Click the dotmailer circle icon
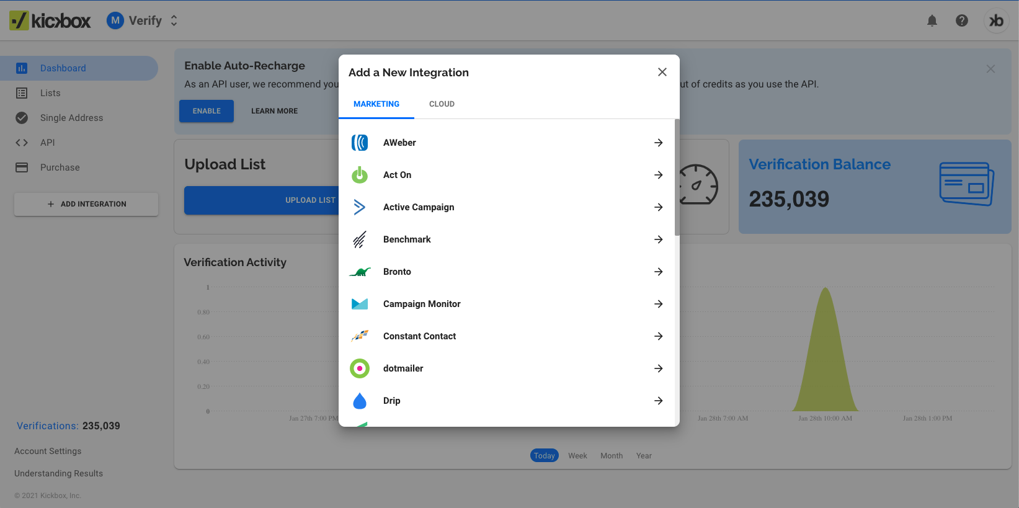Image resolution: width=1019 pixels, height=508 pixels. 360,368
